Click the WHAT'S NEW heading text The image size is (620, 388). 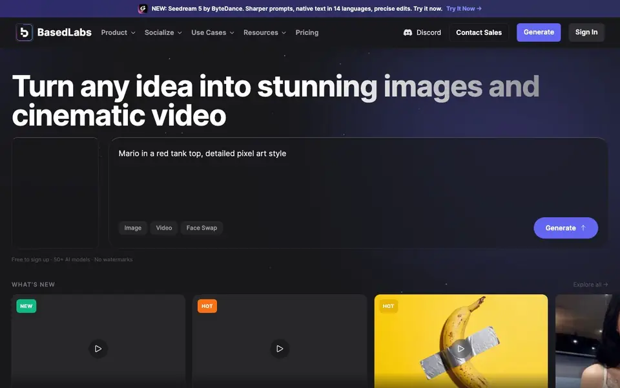point(33,285)
